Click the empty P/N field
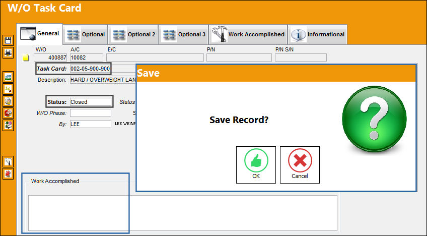 (239, 57)
